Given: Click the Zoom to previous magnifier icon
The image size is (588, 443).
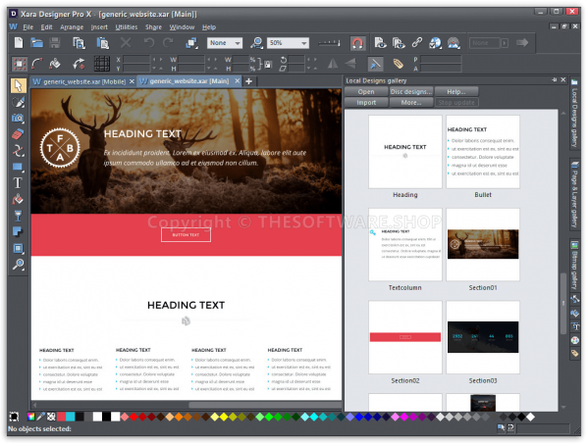Looking at the screenshot, I should point(257,43).
